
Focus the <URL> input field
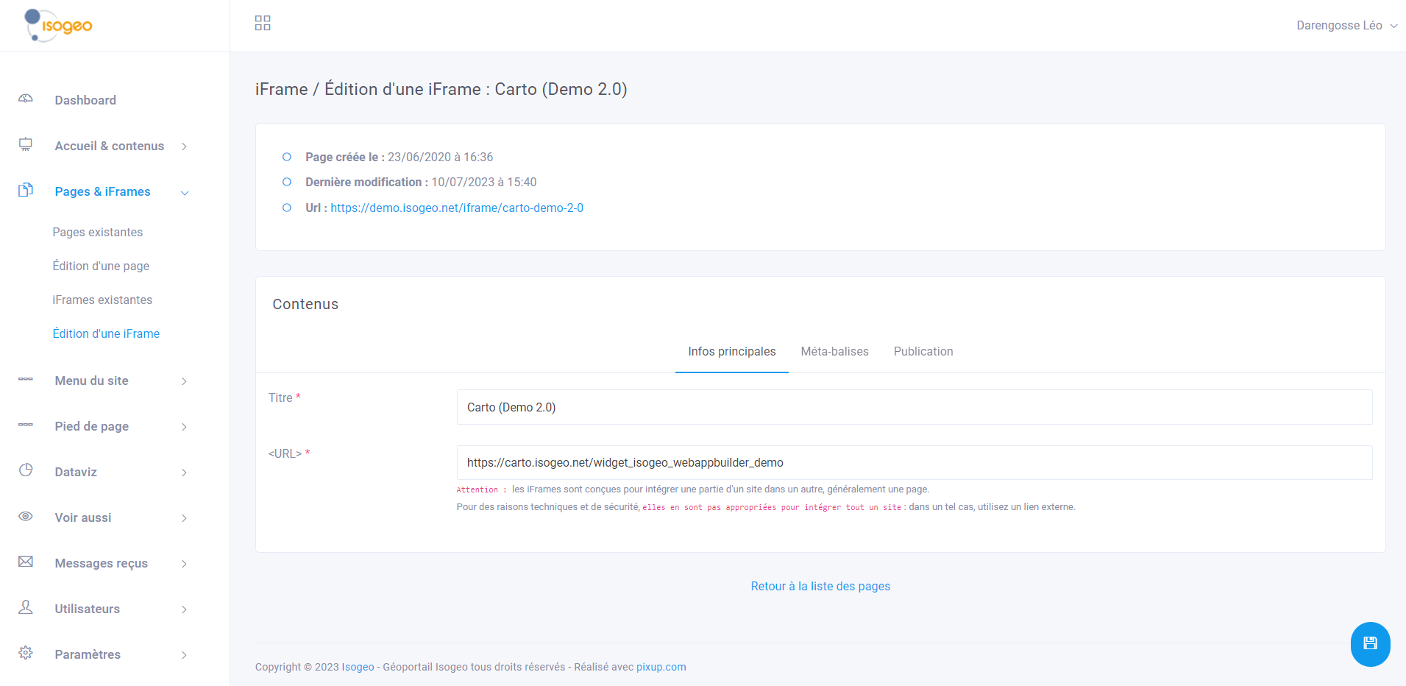915,462
